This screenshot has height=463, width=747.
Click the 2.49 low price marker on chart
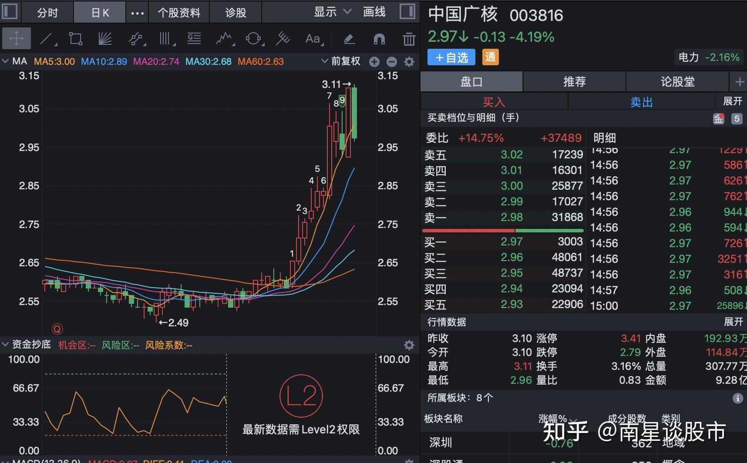pos(173,322)
